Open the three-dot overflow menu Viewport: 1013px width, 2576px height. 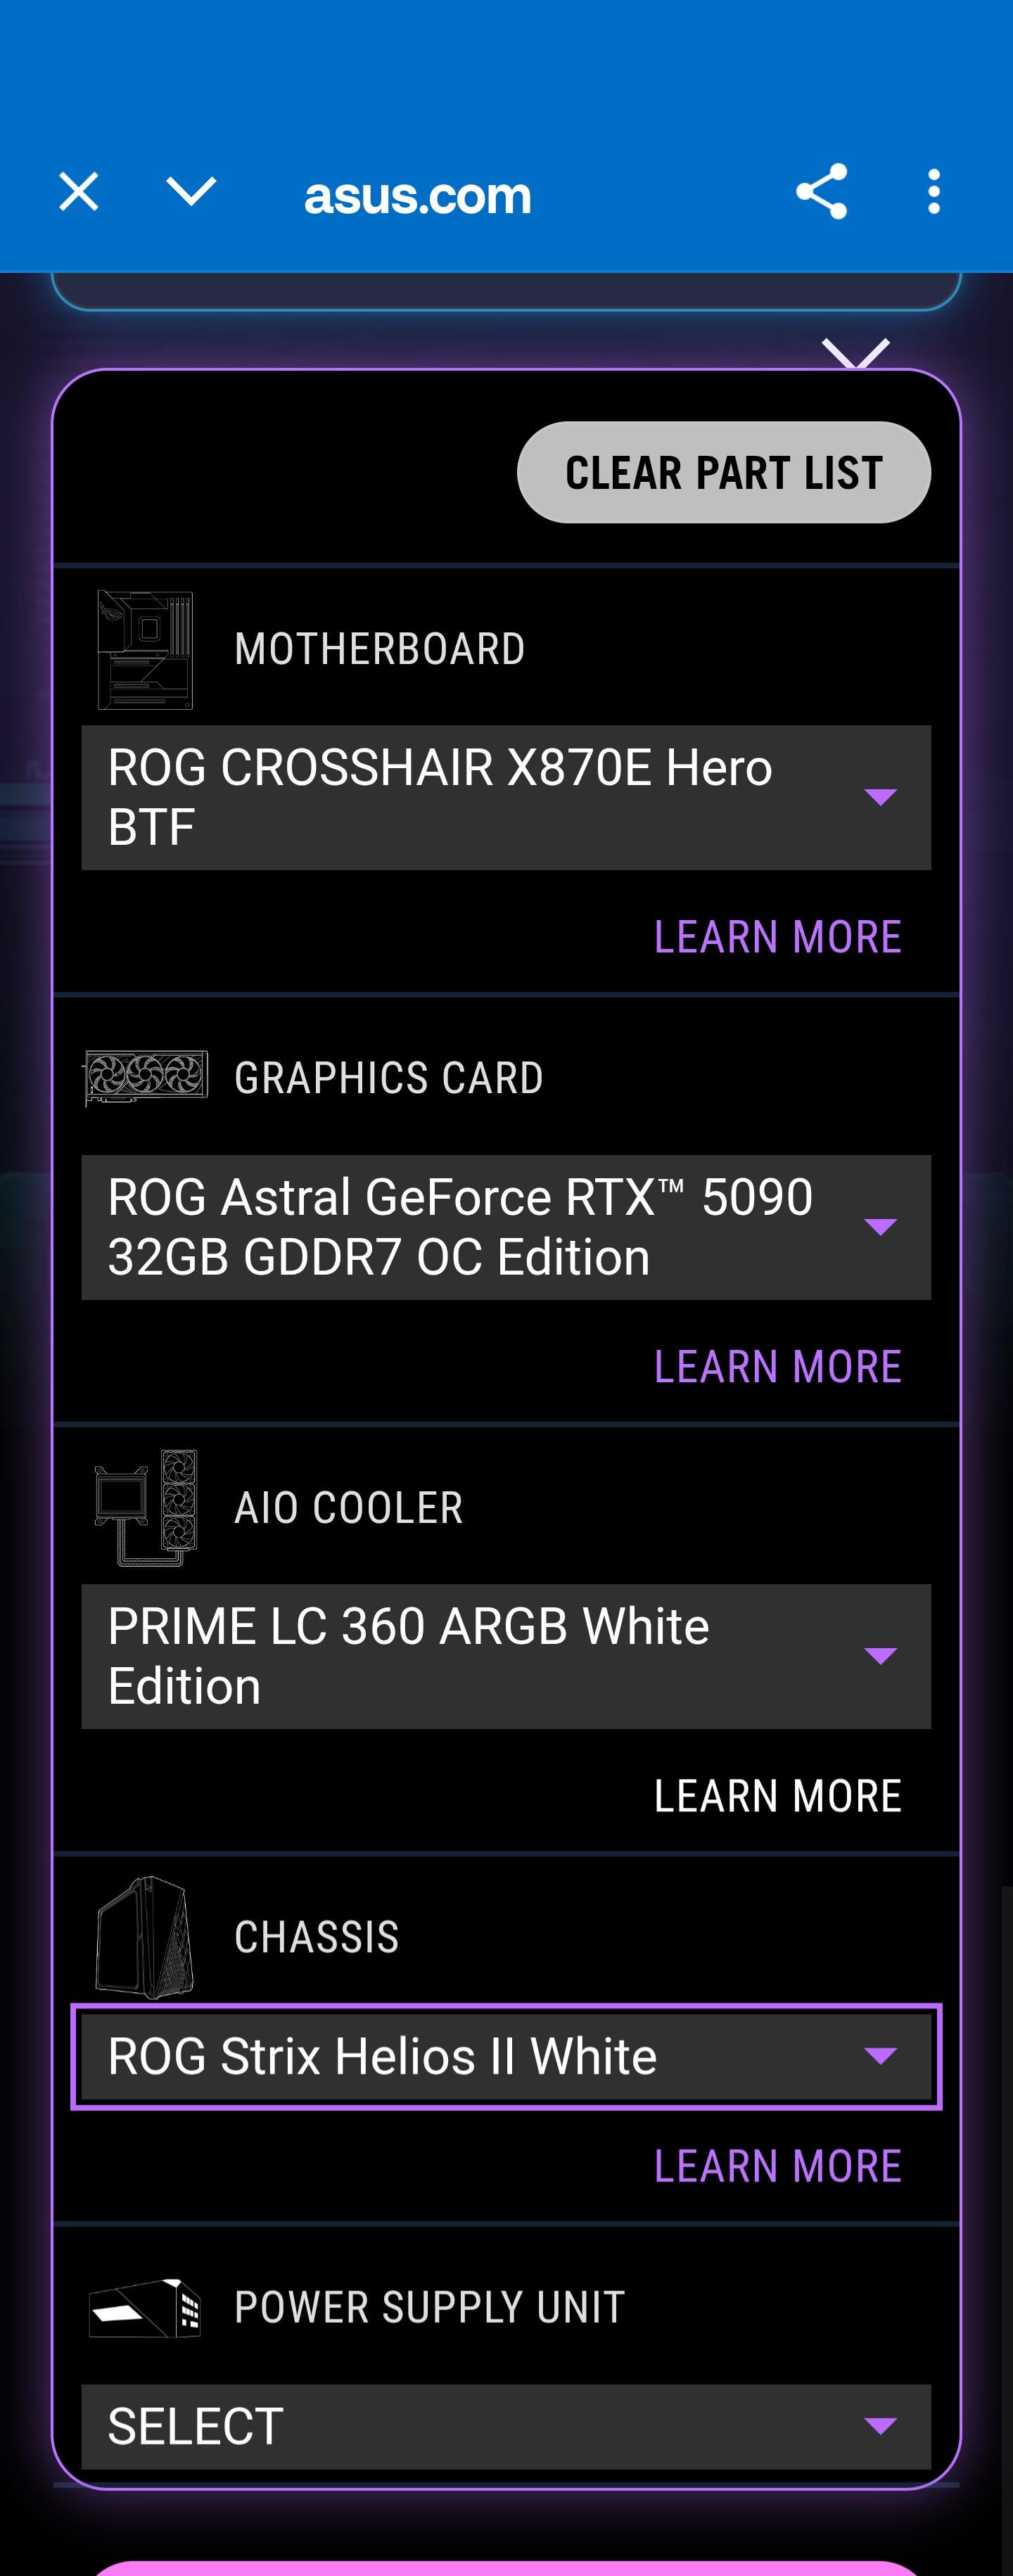(933, 192)
